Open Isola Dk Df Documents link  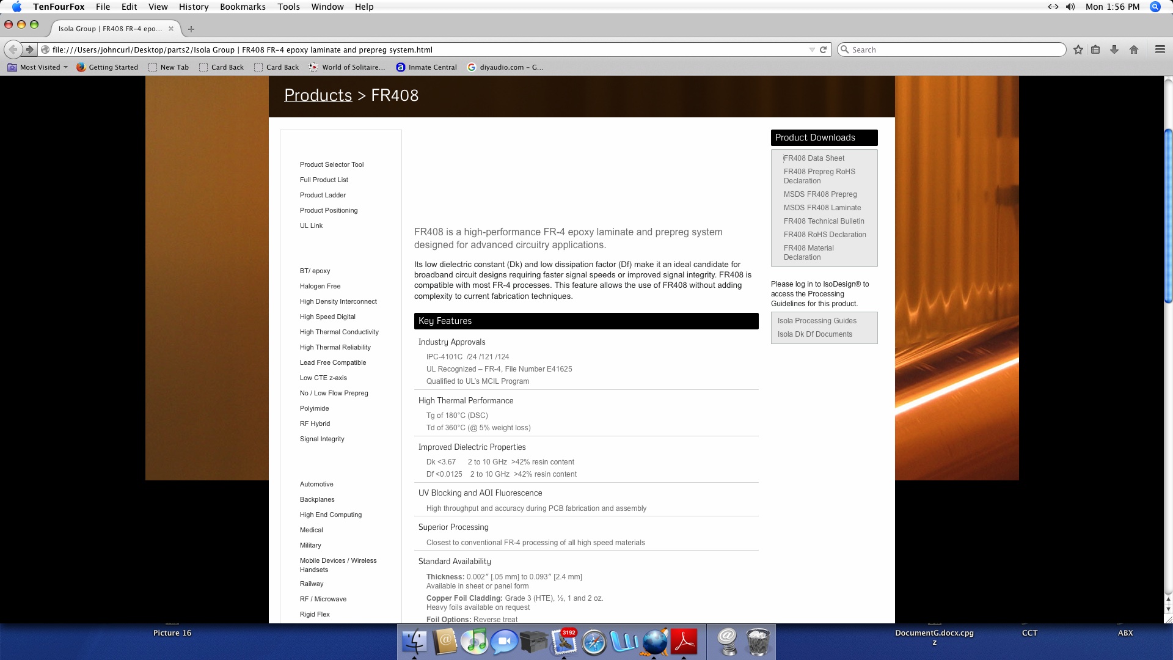coord(814,334)
